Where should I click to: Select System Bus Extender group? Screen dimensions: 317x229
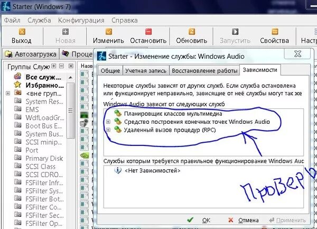(x=44, y=134)
